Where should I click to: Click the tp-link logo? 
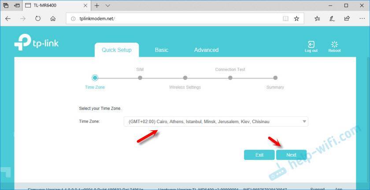(36, 42)
